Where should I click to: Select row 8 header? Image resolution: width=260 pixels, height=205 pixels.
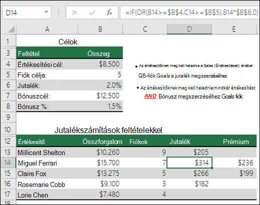pyautogui.click(x=8, y=106)
